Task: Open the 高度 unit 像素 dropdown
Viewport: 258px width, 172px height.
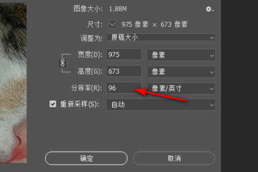Action: 181,72
